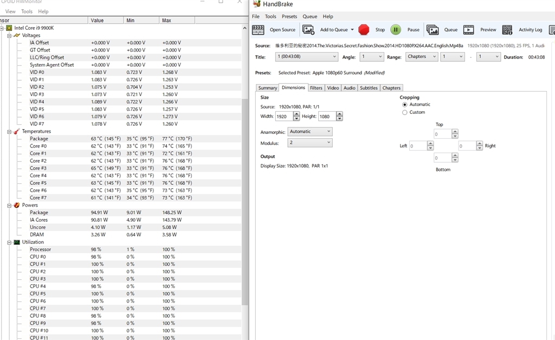This screenshot has height=340, width=555.
Task: Open the end chapter dropdown before Duration
Action: tap(488, 56)
